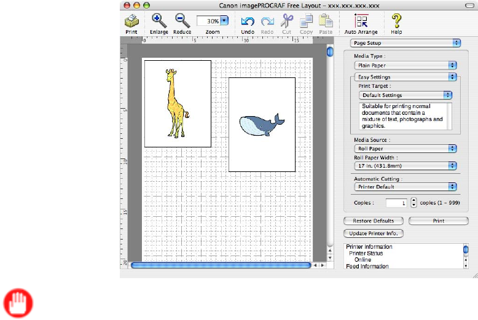Click the preview scroll-left arrow
This screenshot has width=478, height=320.
315,265
